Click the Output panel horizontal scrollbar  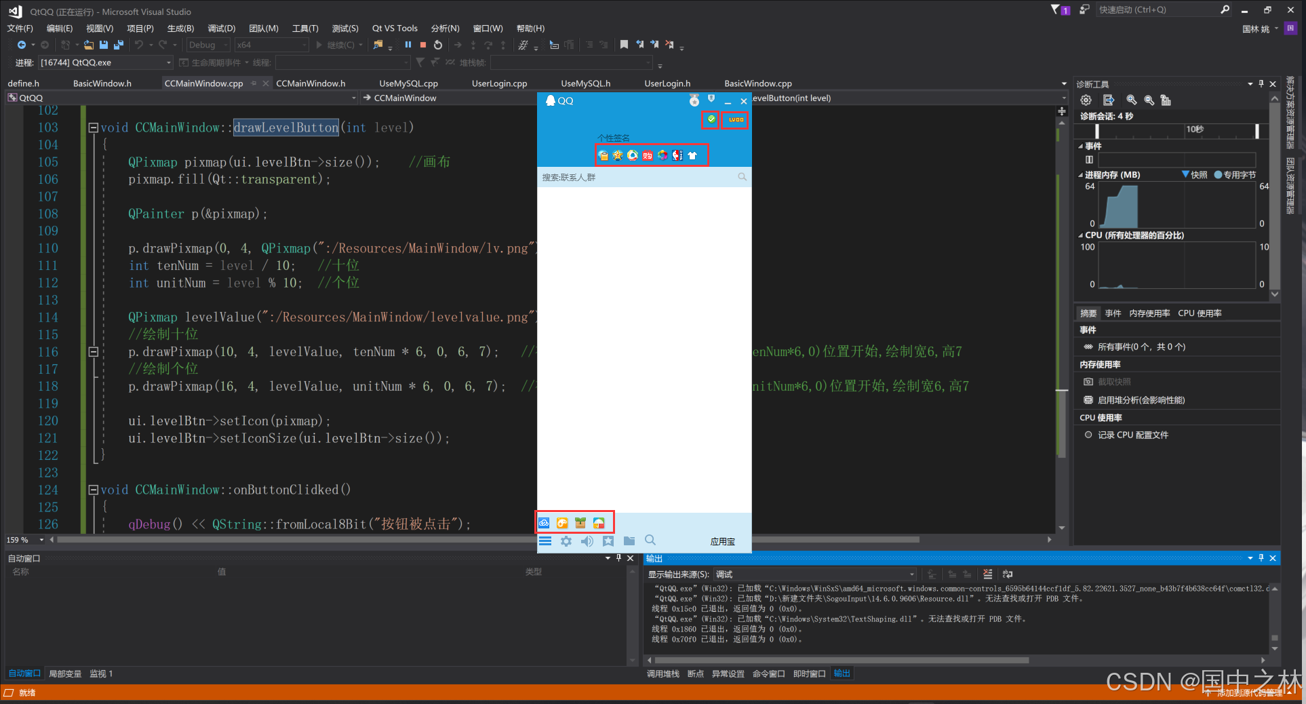pyautogui.click(x=842, y=660)
